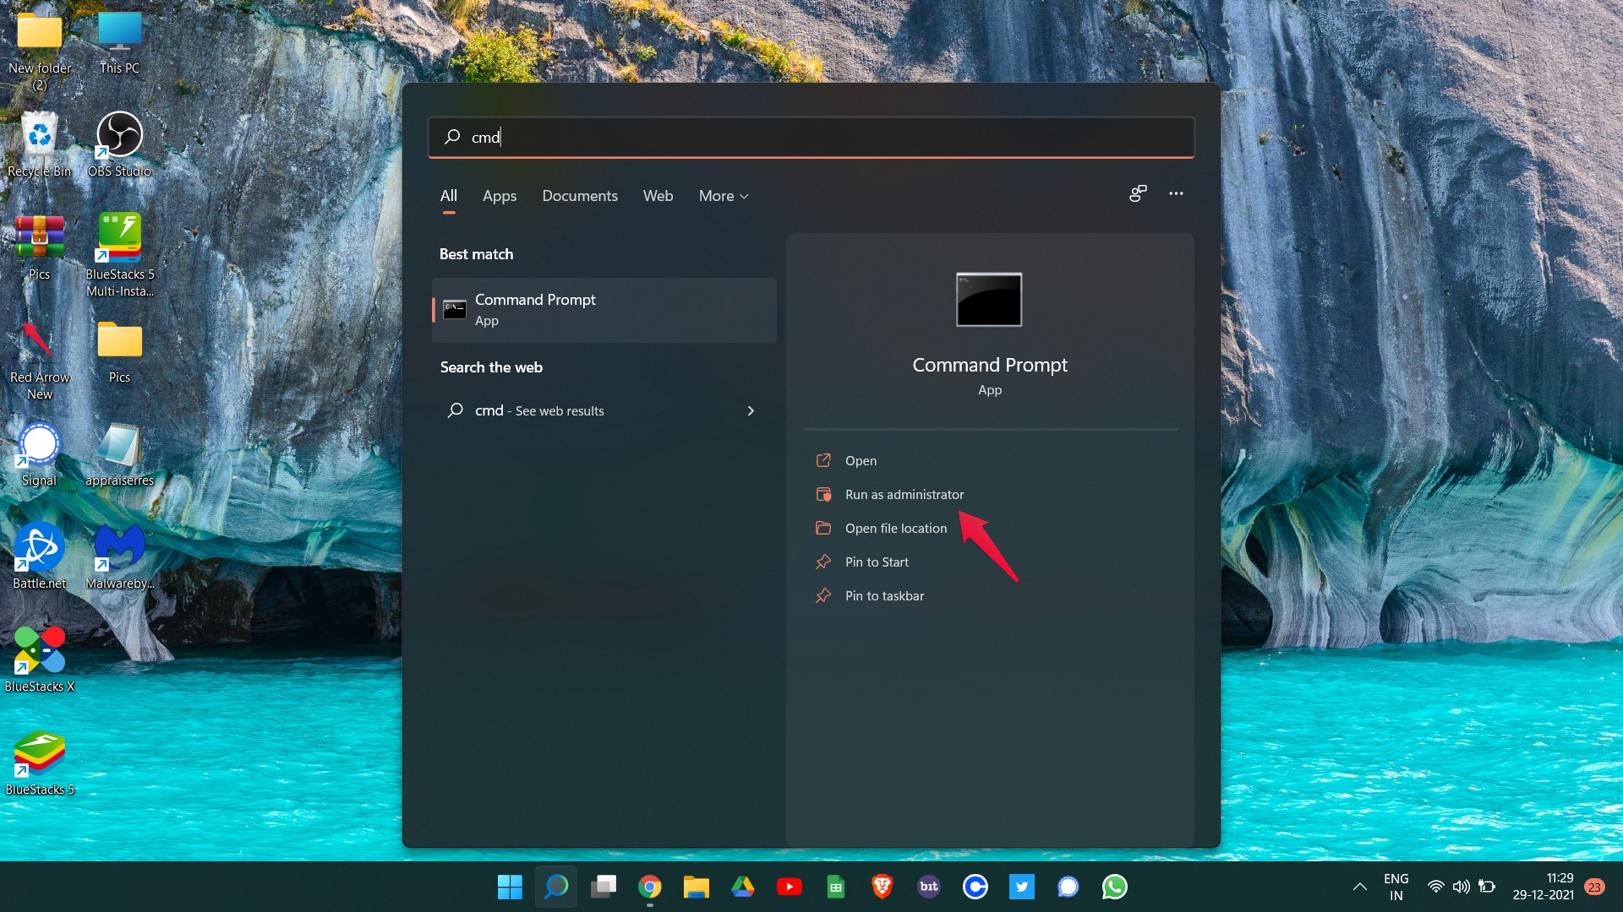Image resolution: width=1623 pixels, height=912 pixels.
Task: Click Open file location option
Action: coord(896,527)
